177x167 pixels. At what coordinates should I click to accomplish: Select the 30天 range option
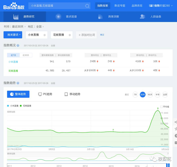(143, 95)
